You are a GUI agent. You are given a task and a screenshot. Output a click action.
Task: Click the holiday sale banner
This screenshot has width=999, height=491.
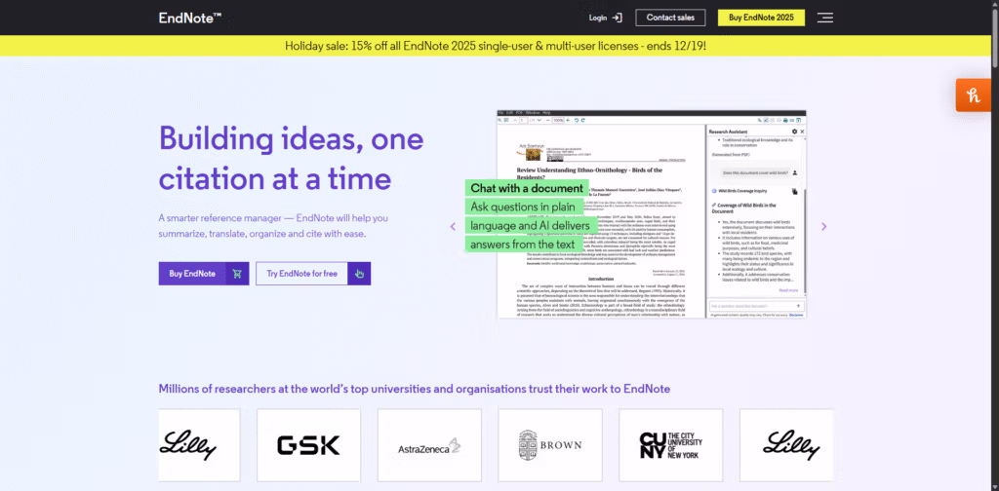click(496, 46)
